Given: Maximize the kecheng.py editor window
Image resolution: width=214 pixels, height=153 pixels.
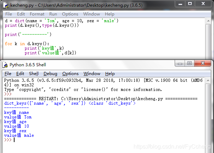Looking at the screenshot, I should click(x=190, y=4).
